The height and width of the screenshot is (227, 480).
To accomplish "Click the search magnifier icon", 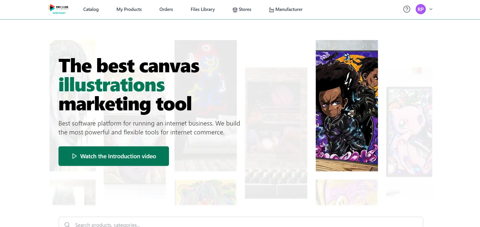I will click(x=67, y=225).
